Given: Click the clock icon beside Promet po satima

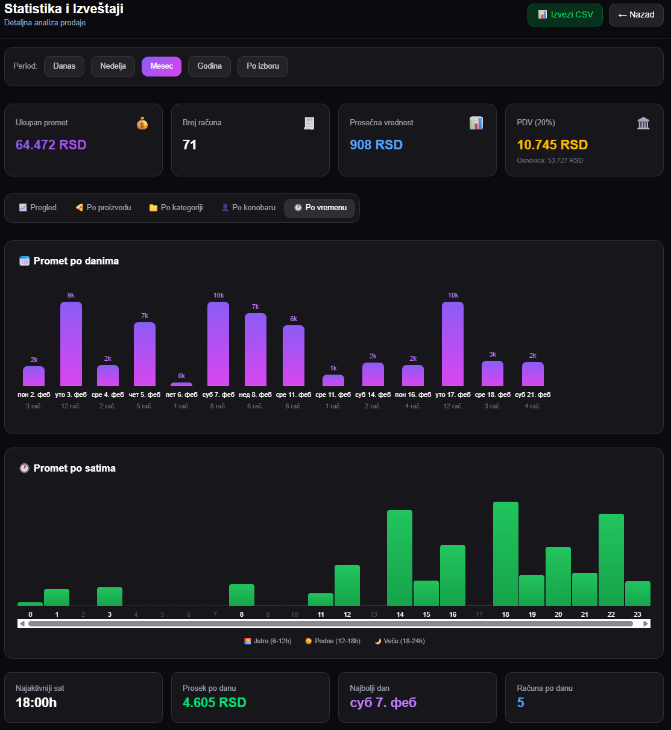Looking at the screenshot, I should (x=24, y=468).
